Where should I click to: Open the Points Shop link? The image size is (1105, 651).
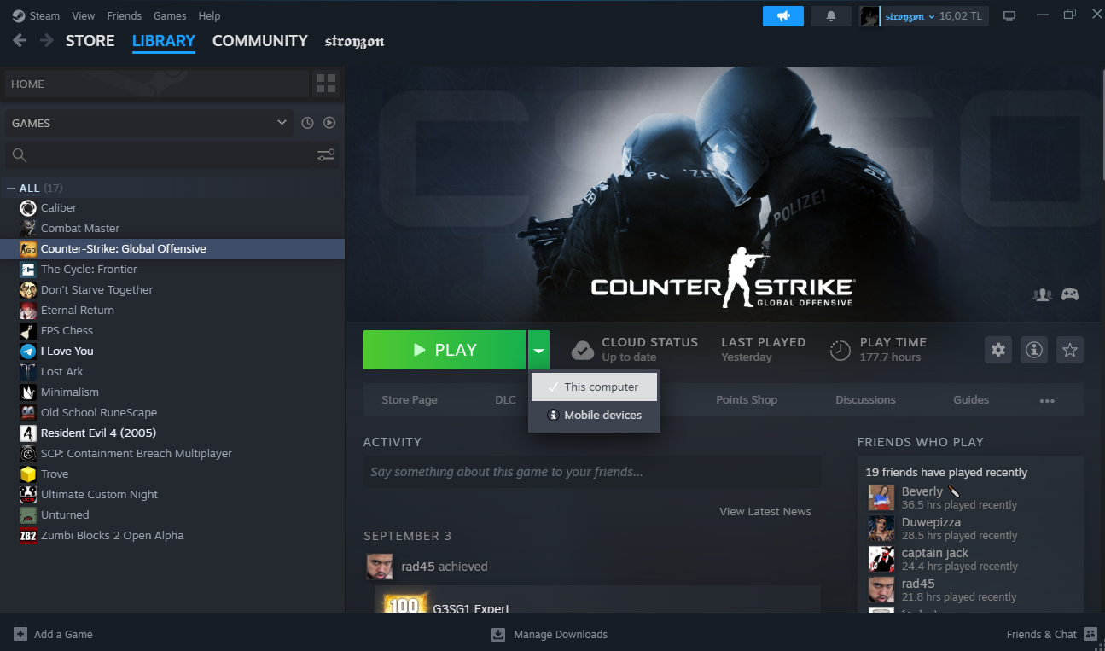(x=747, y=399)
